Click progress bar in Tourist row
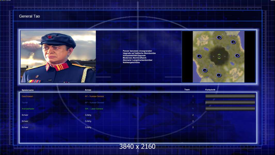 tap(230, 103)
